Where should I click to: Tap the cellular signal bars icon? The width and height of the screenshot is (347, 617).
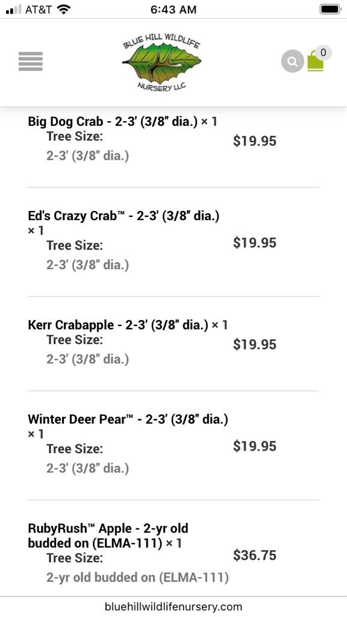pos(14,10)
